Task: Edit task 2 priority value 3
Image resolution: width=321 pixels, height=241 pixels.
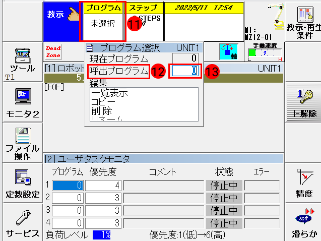Action: [x=103, y=198]
